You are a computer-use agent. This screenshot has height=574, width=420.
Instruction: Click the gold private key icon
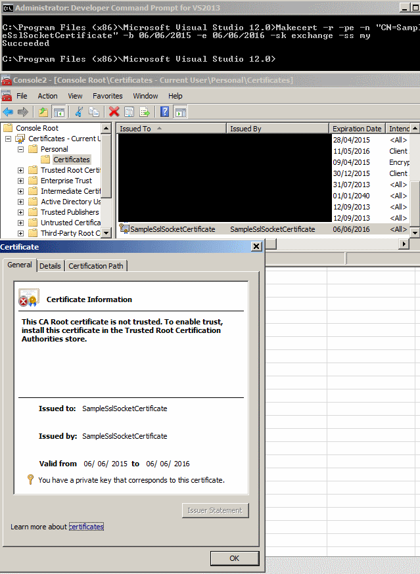30,479
